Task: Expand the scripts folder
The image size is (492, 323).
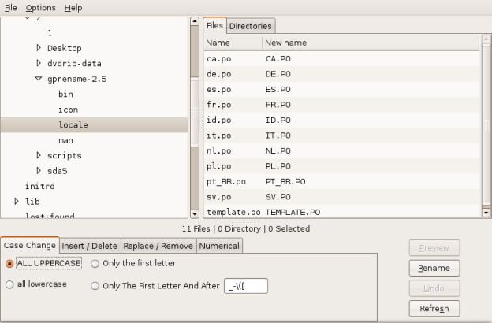Action: 39,155
